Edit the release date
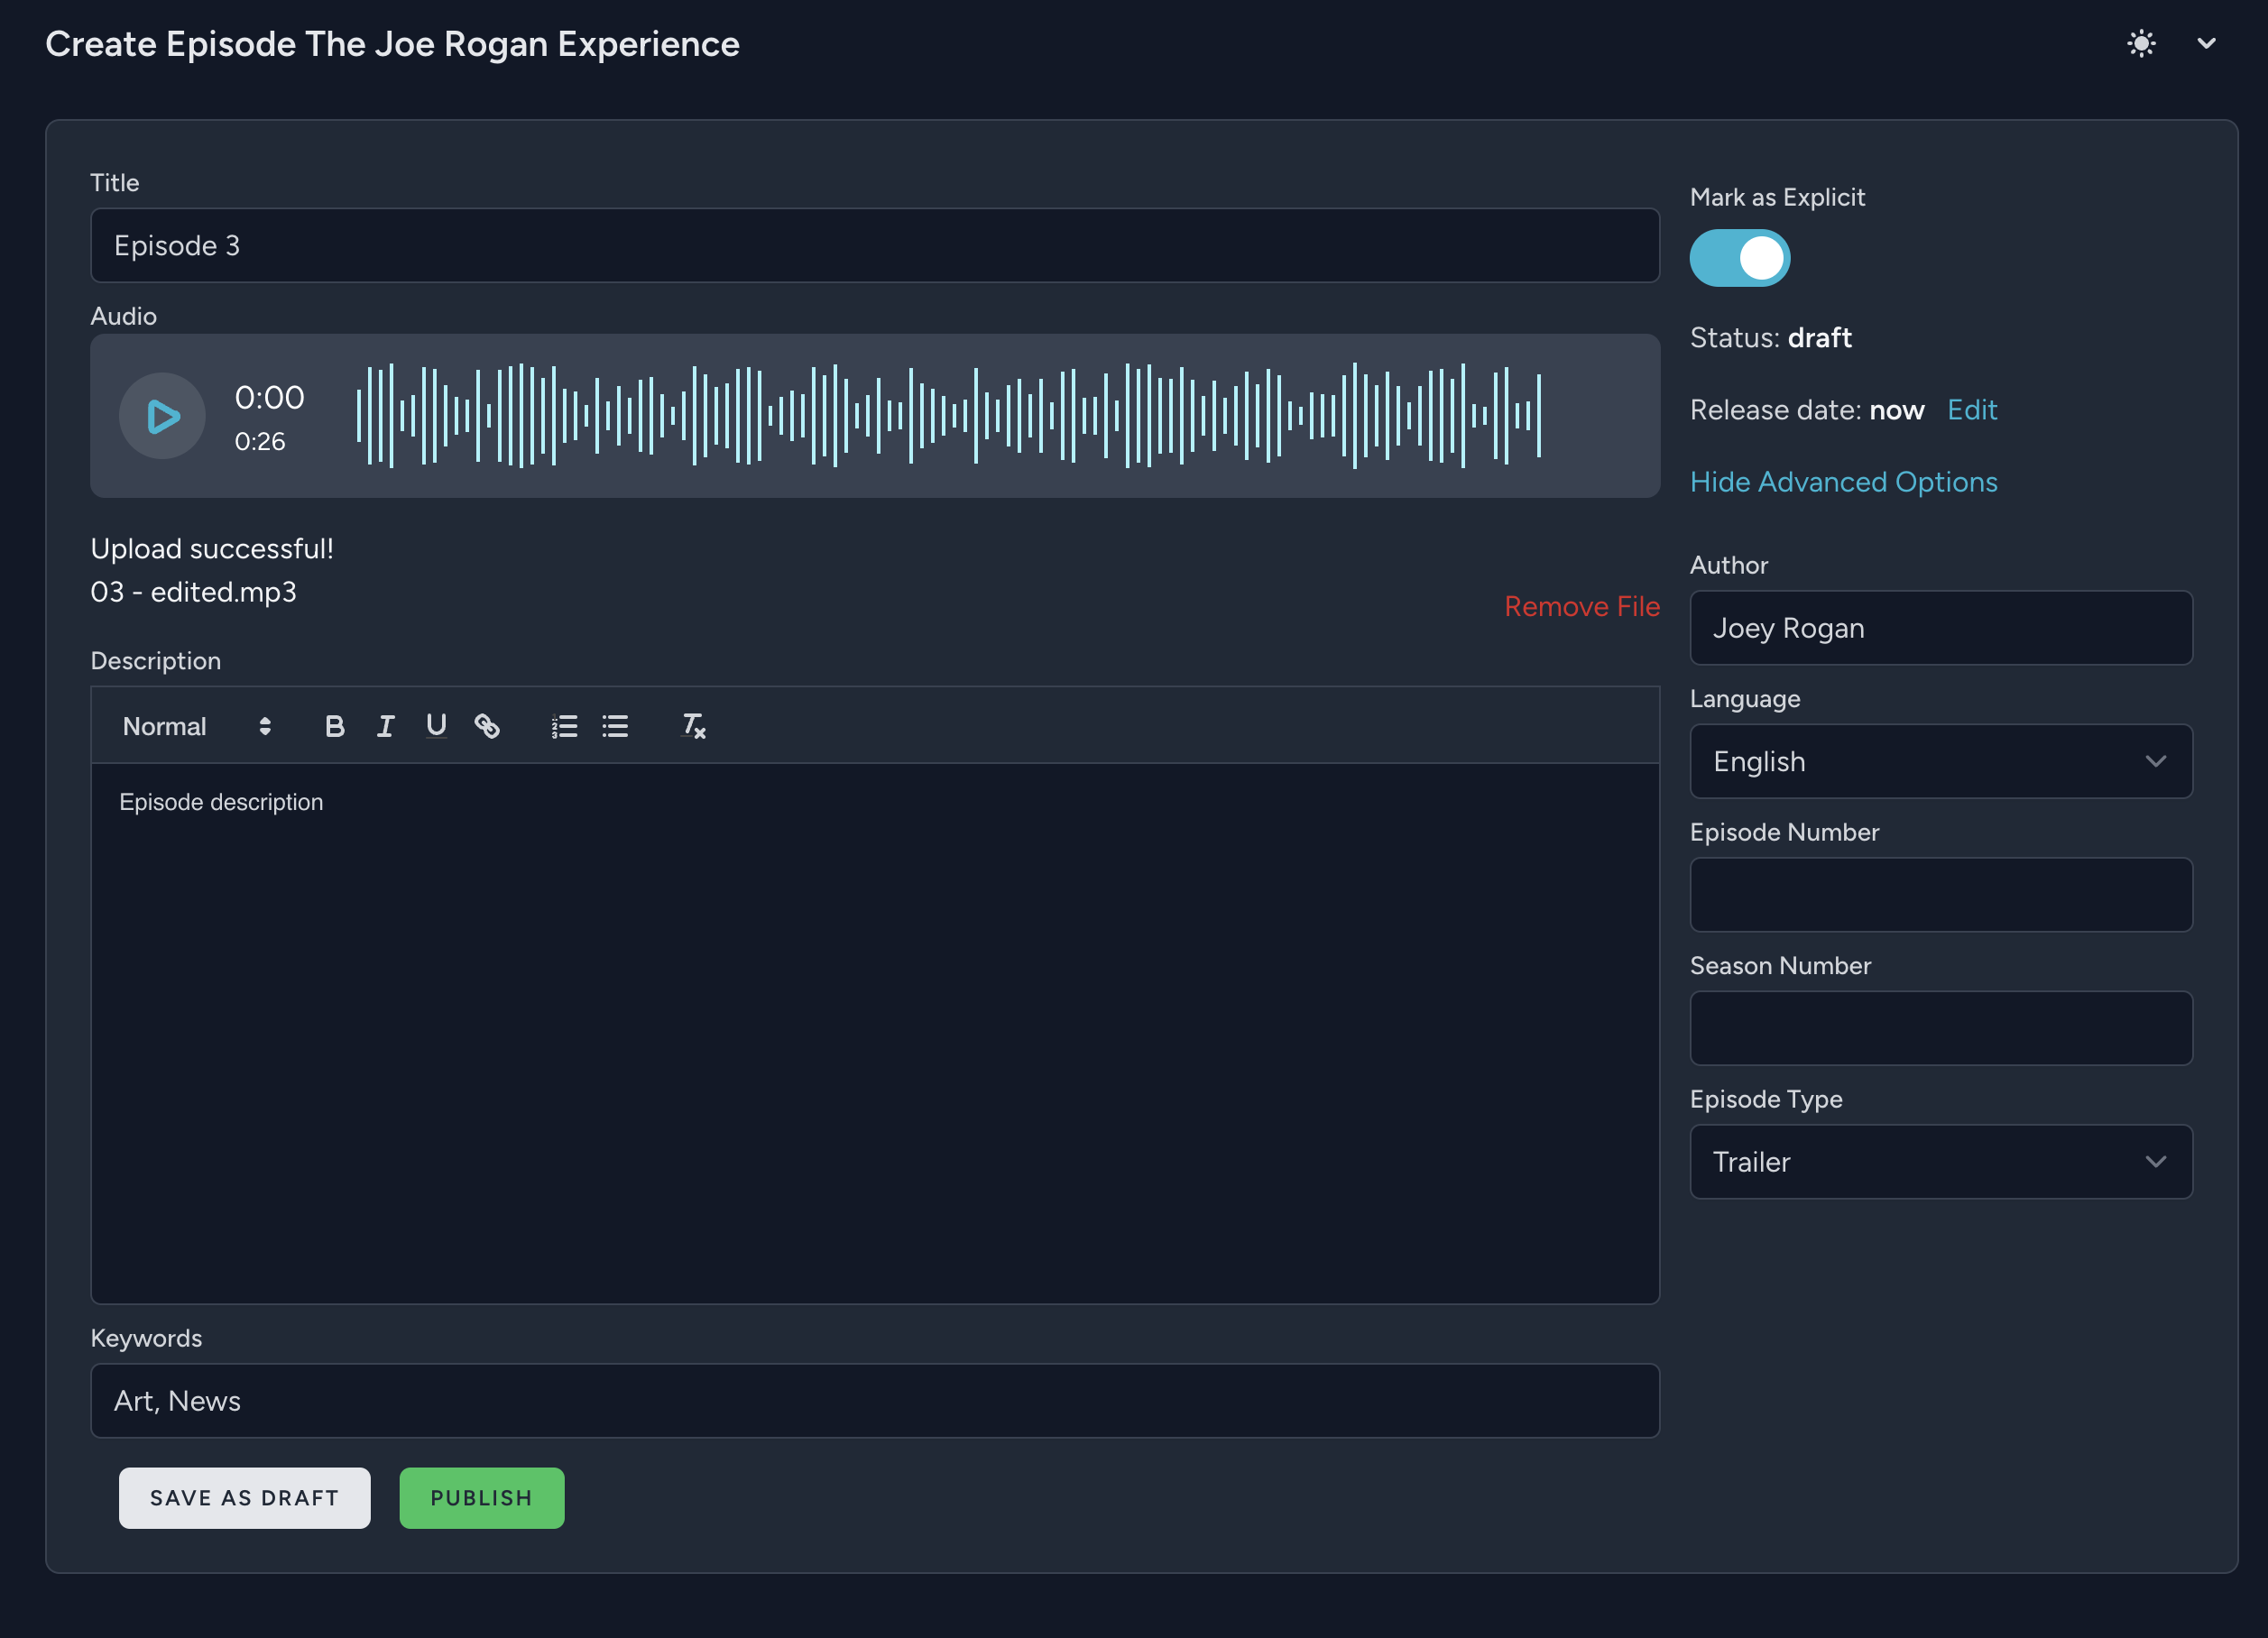Image resolution: width=2268 pixels, height=1638 pixels. pyautogui.click(x=1971, y=410)
